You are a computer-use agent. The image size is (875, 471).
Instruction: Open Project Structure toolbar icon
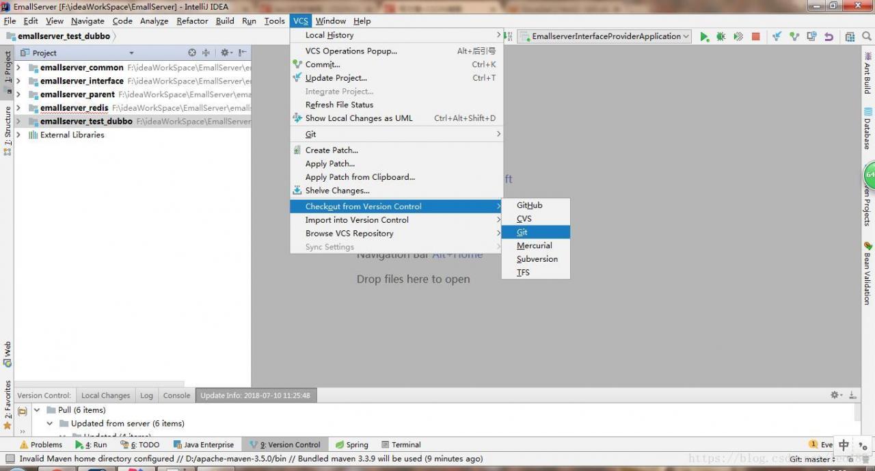coord(850,37)
